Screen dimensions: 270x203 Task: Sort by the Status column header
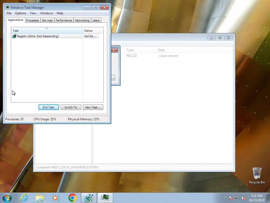click(x=91, y=31)
